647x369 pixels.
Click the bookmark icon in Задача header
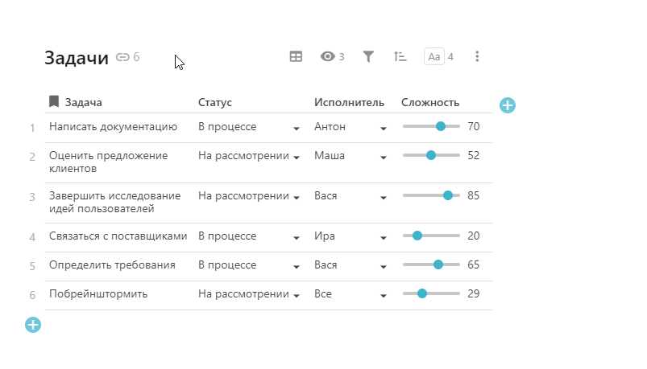(x=54, y=101)
